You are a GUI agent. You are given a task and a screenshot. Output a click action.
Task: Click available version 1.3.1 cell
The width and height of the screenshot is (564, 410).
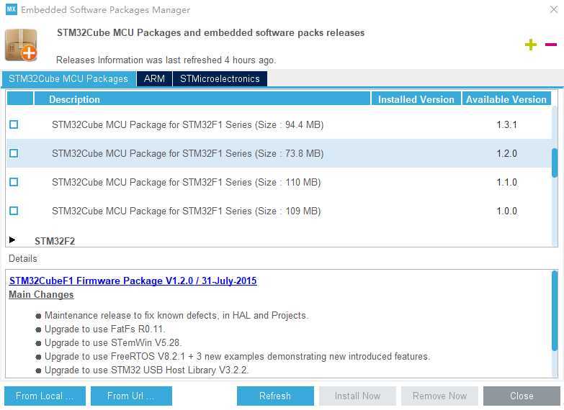click(x=507, y=124)
